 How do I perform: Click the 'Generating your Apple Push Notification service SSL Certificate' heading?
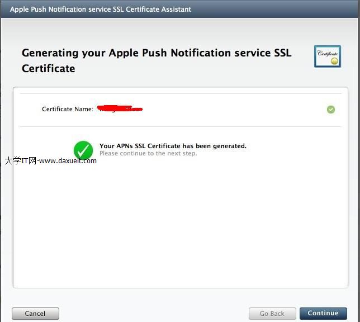tap(157, 60)
